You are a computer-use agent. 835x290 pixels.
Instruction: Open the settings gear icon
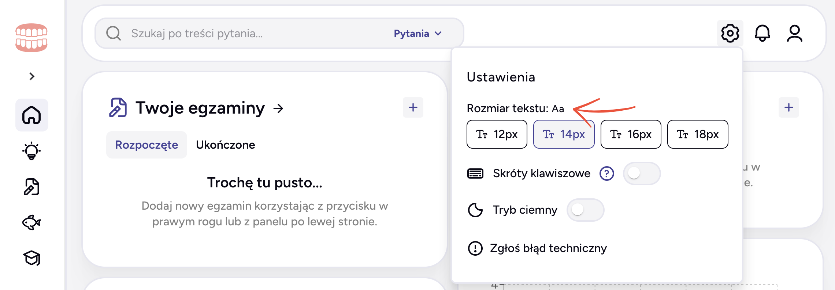pyautogui.click(x=730, y=34)
